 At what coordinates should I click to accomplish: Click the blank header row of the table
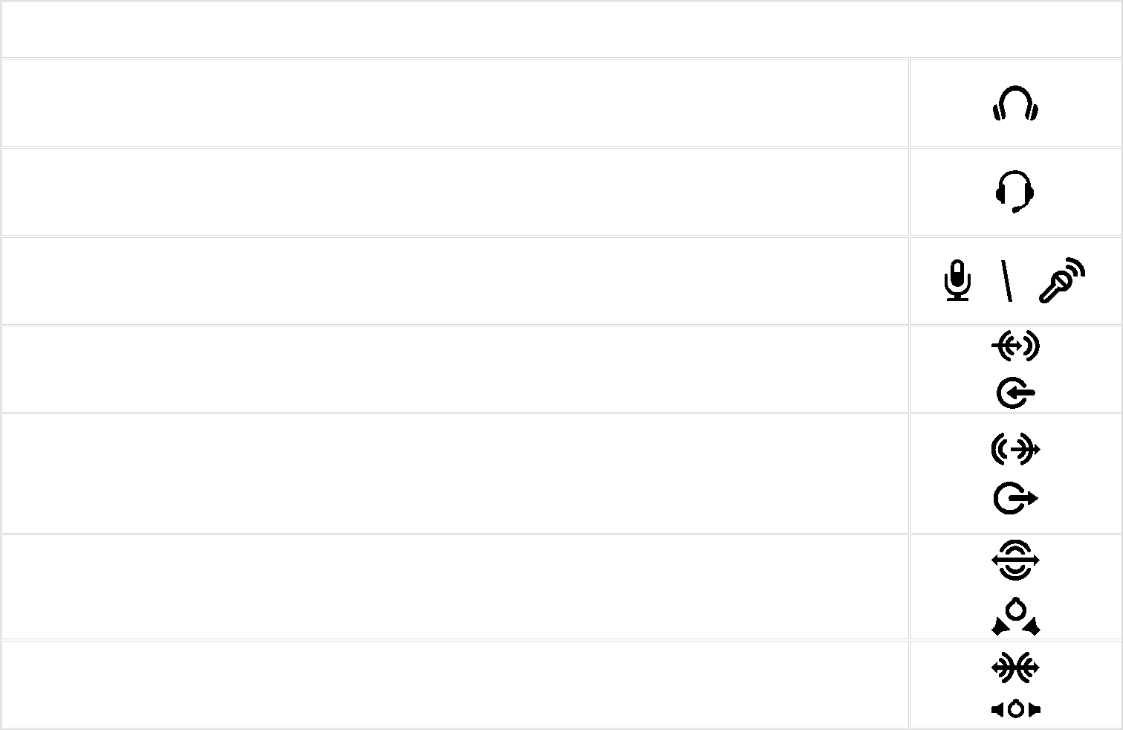(561, 29)
